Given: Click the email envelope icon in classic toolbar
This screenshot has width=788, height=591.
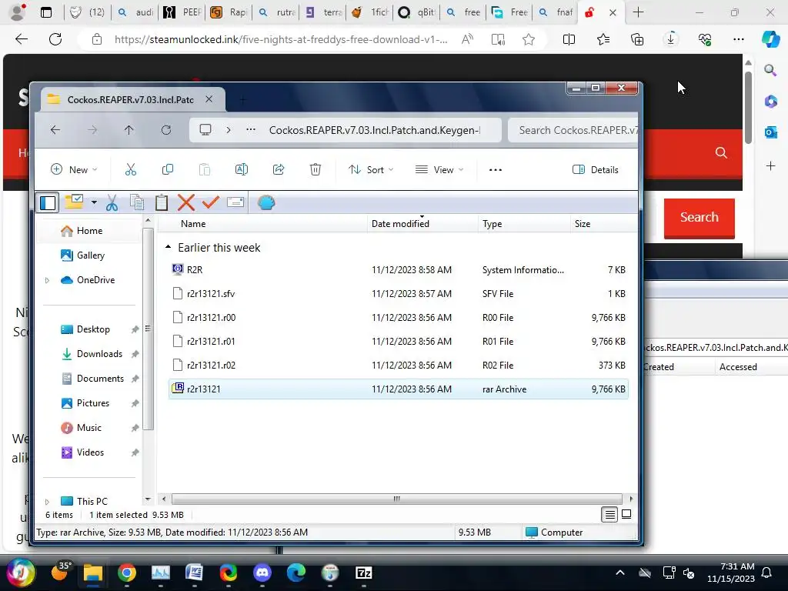Looking at the screenshot, I should pos(235,202).
